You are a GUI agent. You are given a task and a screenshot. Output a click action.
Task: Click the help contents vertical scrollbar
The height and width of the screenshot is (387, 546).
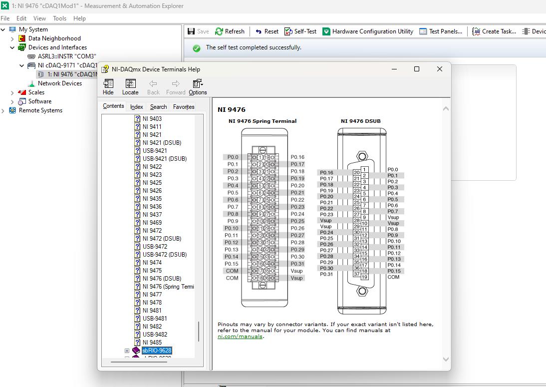[199, 331]
